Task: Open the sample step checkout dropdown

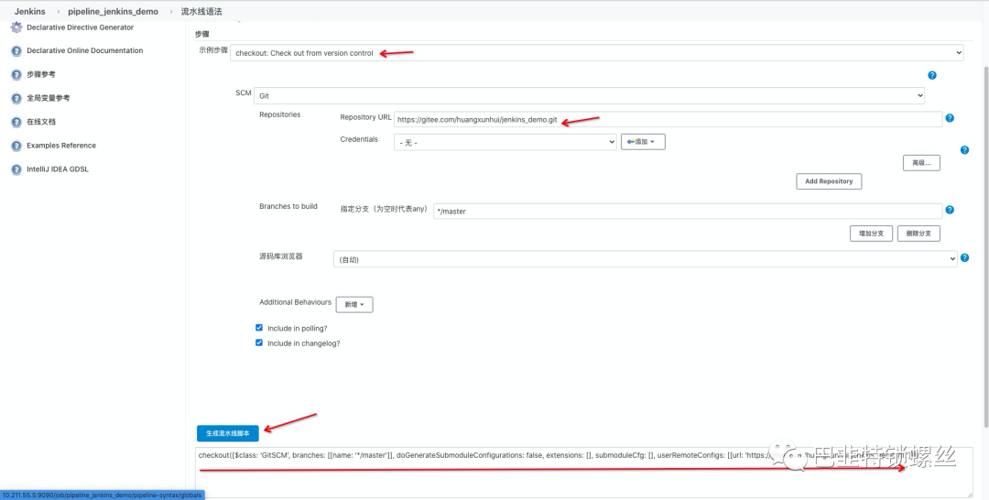Action: coord(596,53)
